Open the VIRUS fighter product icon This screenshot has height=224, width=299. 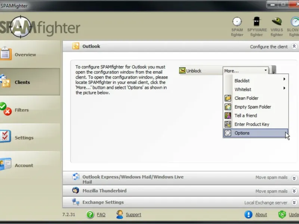pos(277,26)
